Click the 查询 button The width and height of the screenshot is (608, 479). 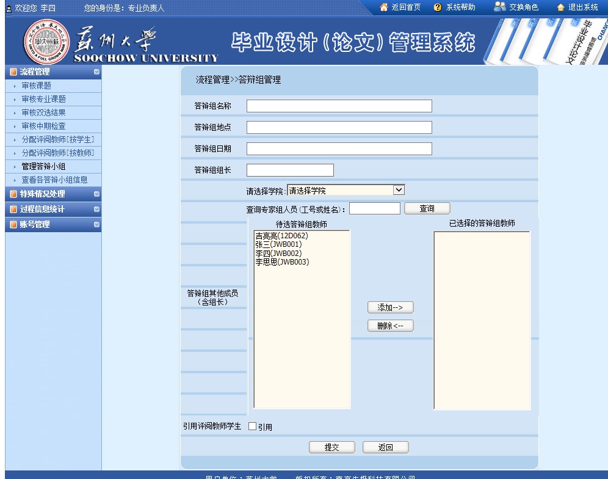coord(427,208)
